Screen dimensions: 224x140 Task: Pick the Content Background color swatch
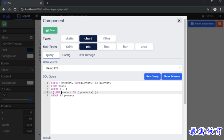pos(30,83)
